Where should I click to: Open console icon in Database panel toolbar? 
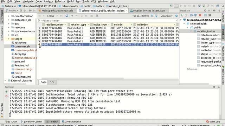210,15
